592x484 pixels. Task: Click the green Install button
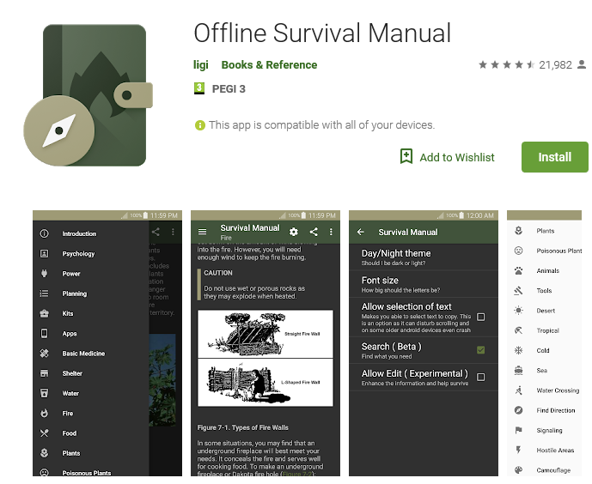coord(554,157)
